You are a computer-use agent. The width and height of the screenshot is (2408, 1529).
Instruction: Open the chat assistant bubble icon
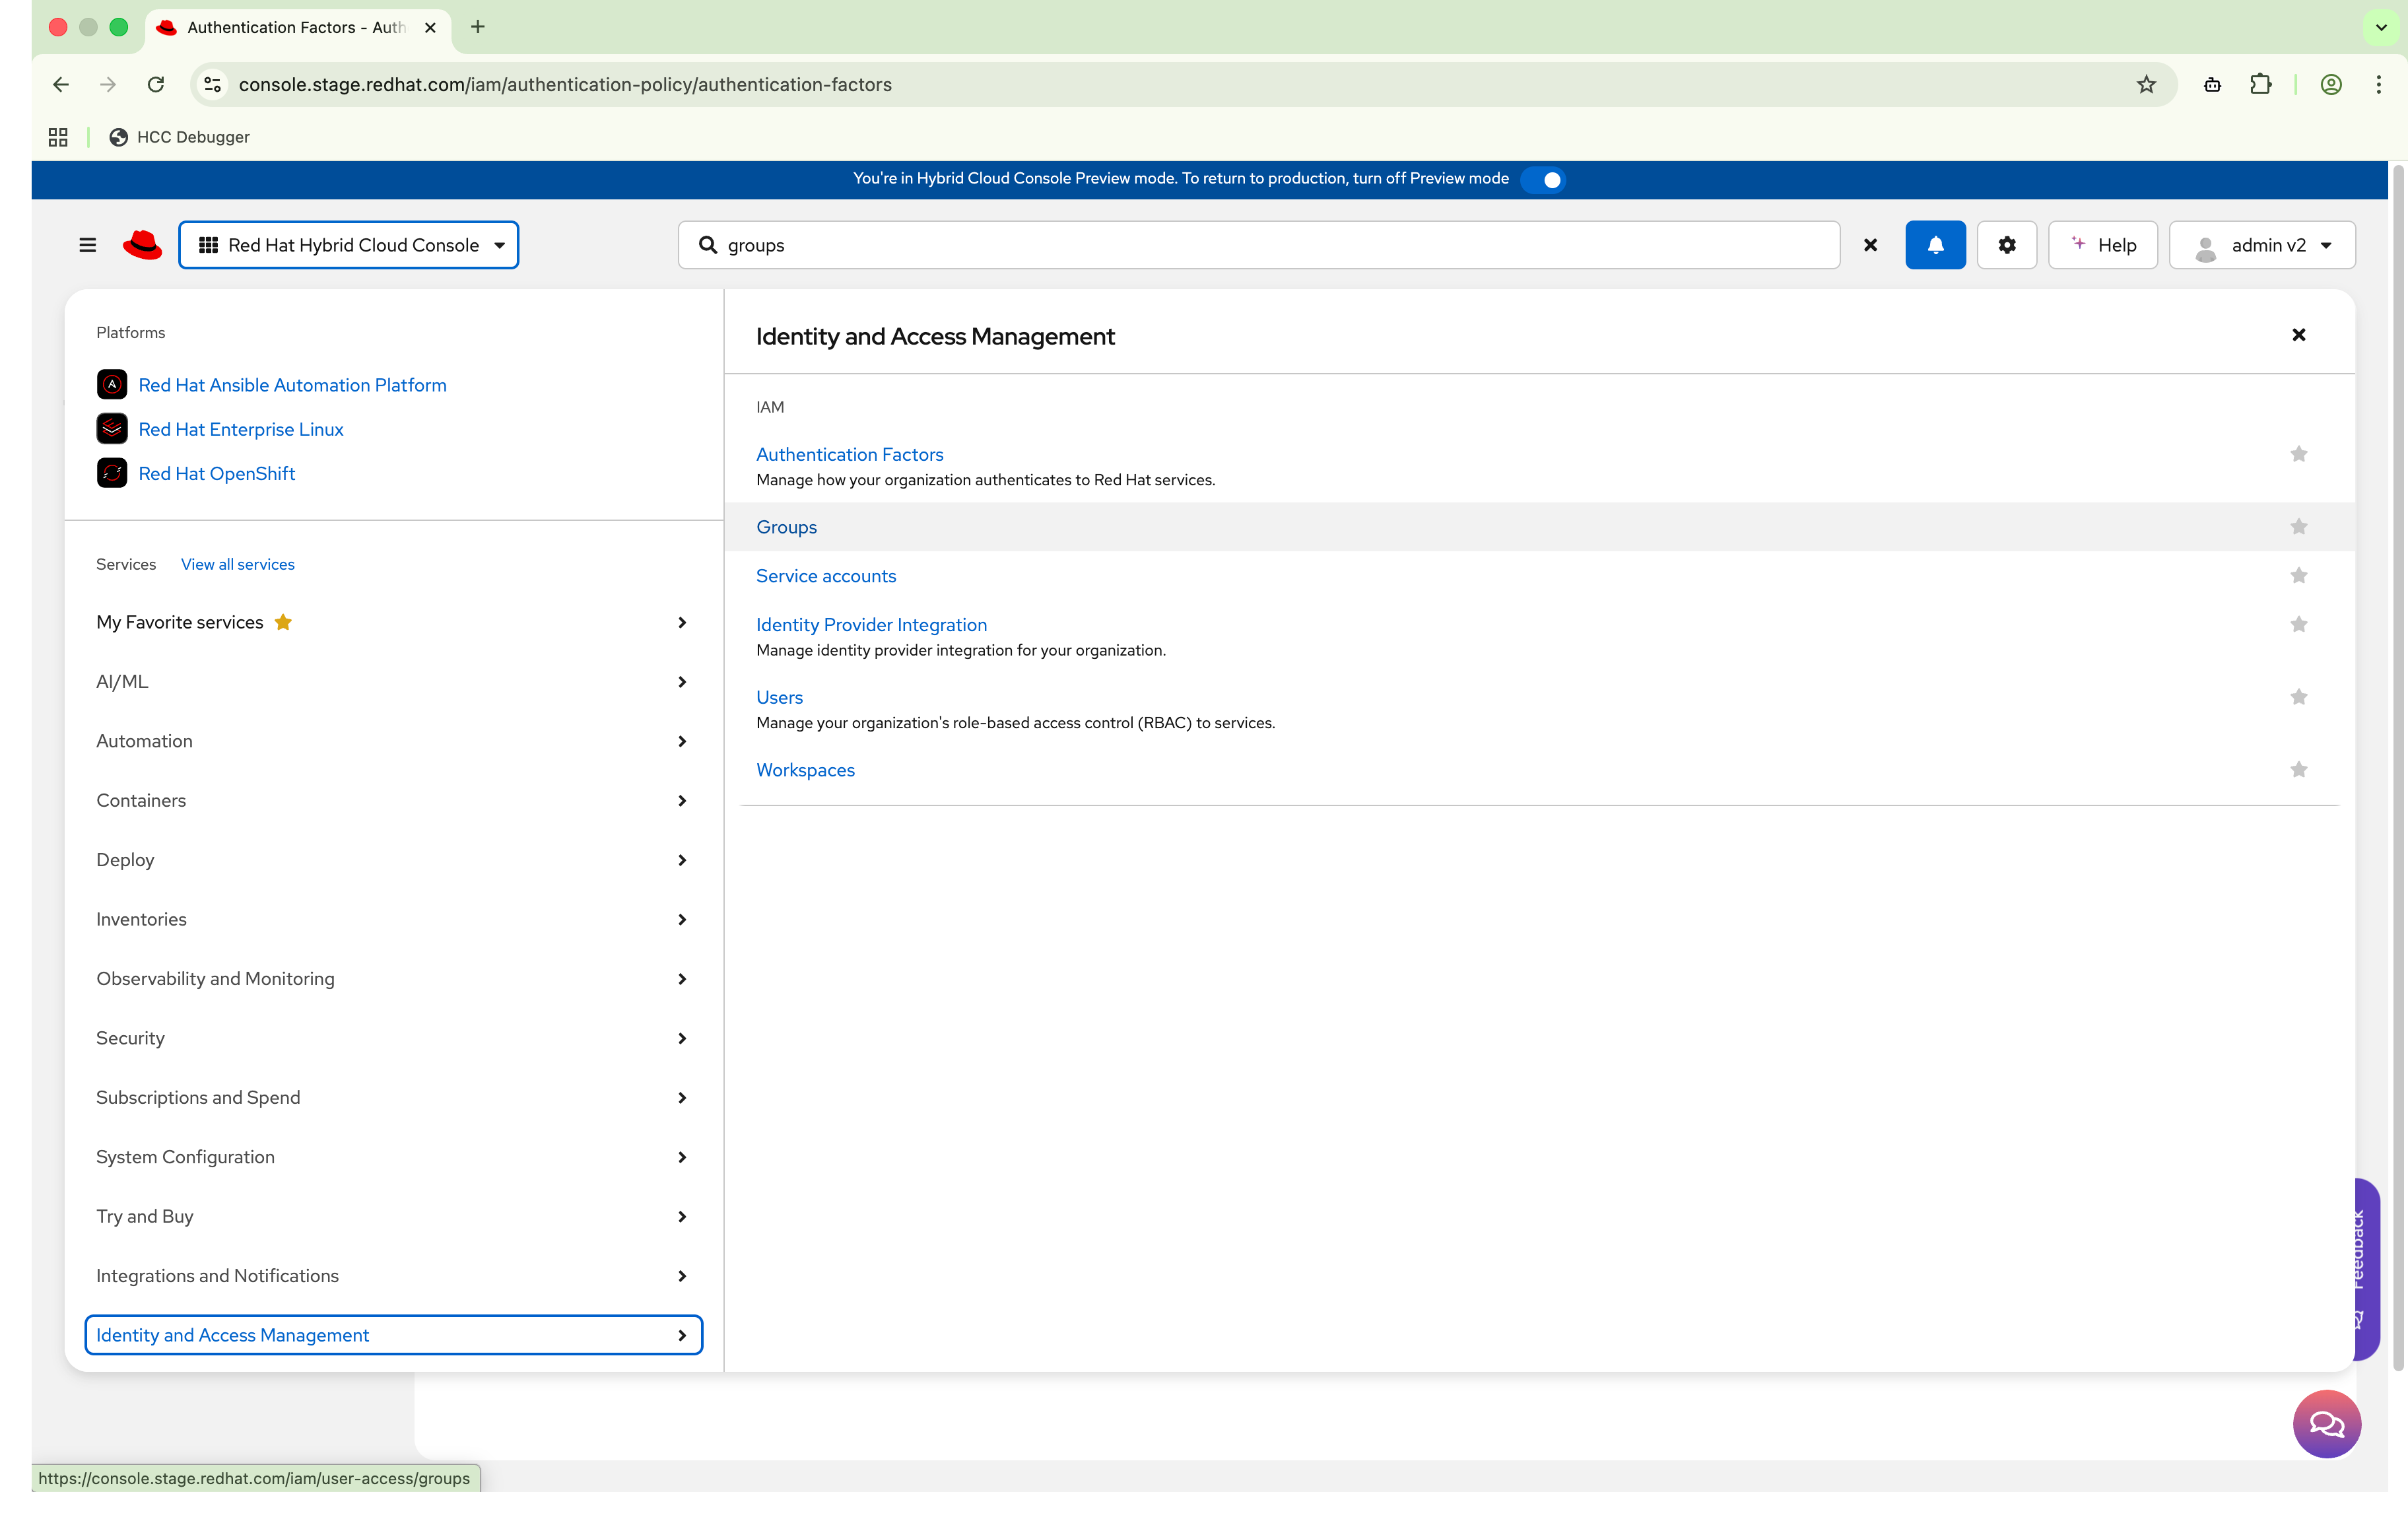pyautogui.click(x=2326, y=1423)
